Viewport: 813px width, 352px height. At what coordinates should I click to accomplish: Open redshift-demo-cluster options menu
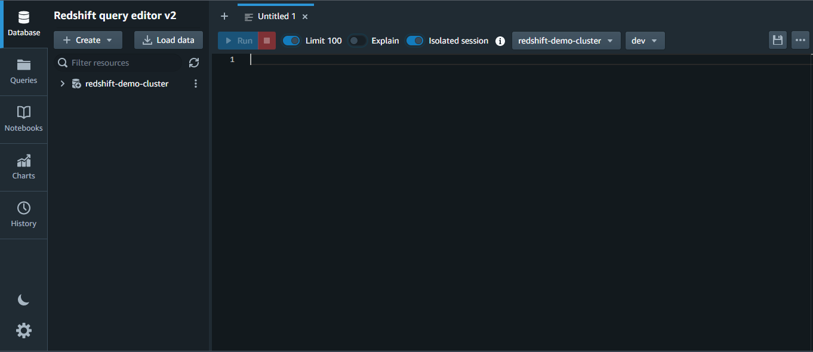point(196,84)
